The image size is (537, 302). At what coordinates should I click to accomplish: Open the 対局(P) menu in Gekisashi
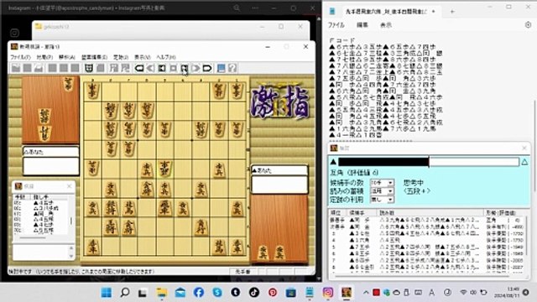(44, 57)
